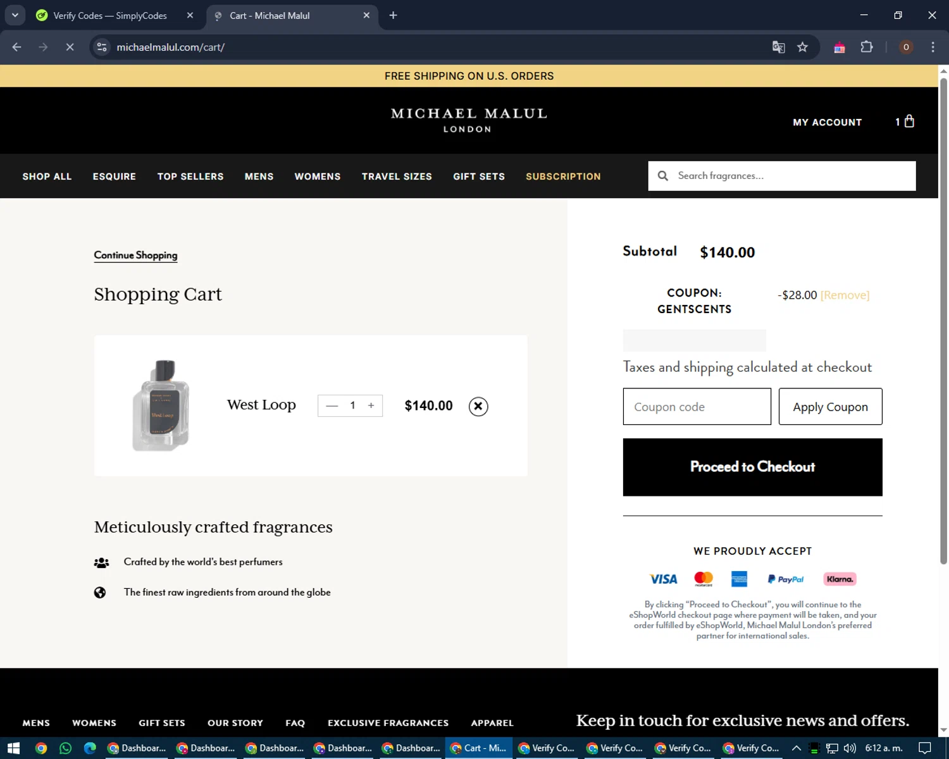Open a new browser tab
Viewport: 949px width, 759px height.
(x=393, y=15)
